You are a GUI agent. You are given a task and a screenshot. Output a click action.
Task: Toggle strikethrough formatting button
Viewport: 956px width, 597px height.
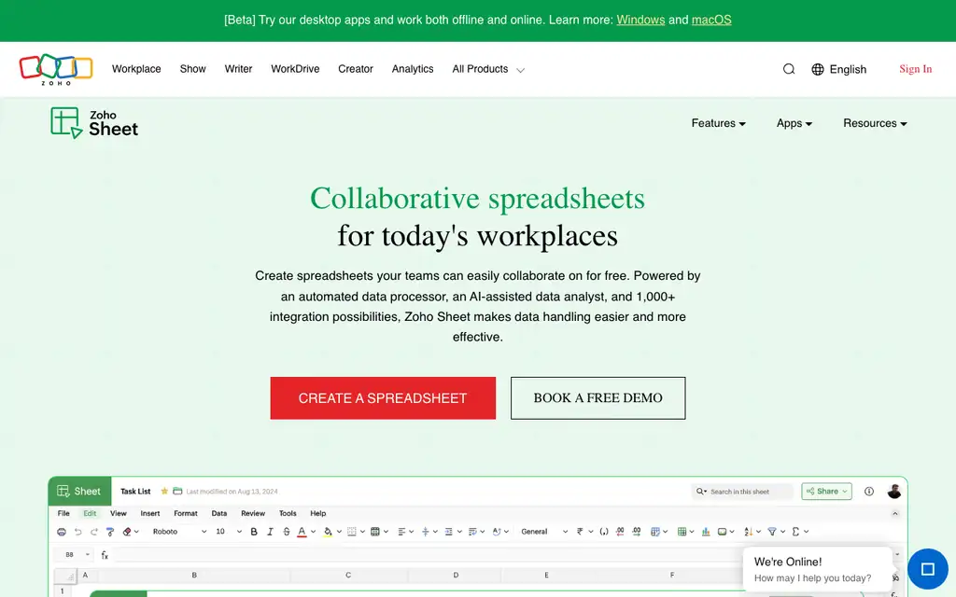tap(287, 531)
